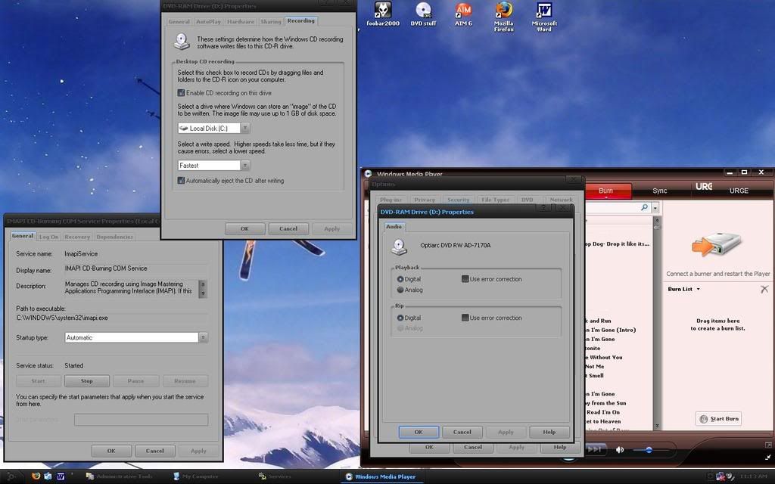Open the AIM 6 desktop shortcut
The height and width of the screenshot is (484, 775).
463,11
